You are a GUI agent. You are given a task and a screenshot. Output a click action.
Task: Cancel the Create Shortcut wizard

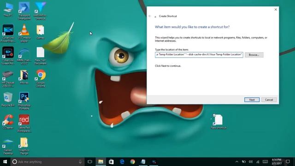coord(269,100)
